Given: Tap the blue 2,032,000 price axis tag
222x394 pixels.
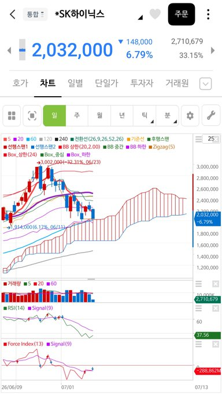Looking at the screenshot, I should [x=207, y=218].
